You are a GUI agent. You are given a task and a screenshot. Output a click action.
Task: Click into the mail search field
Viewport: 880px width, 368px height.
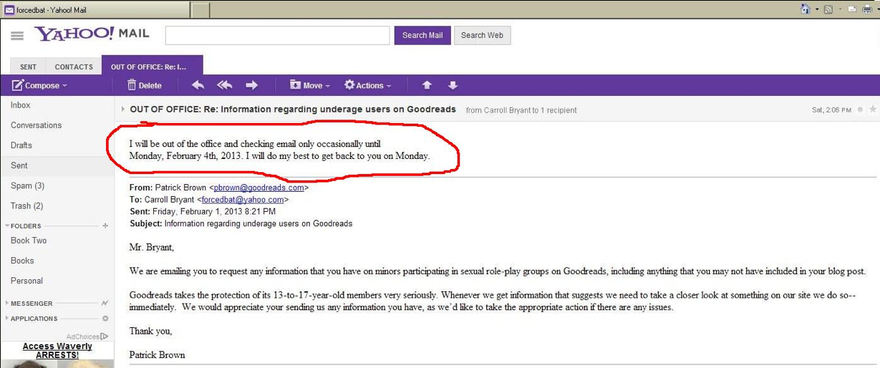pos(278,35)
